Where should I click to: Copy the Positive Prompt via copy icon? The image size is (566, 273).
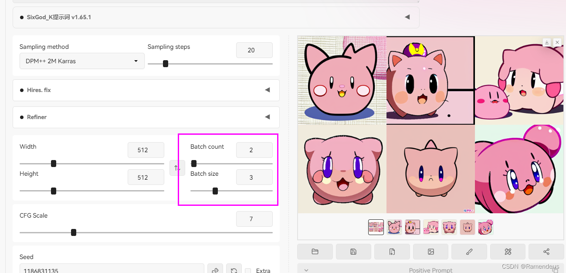[555, 270]
